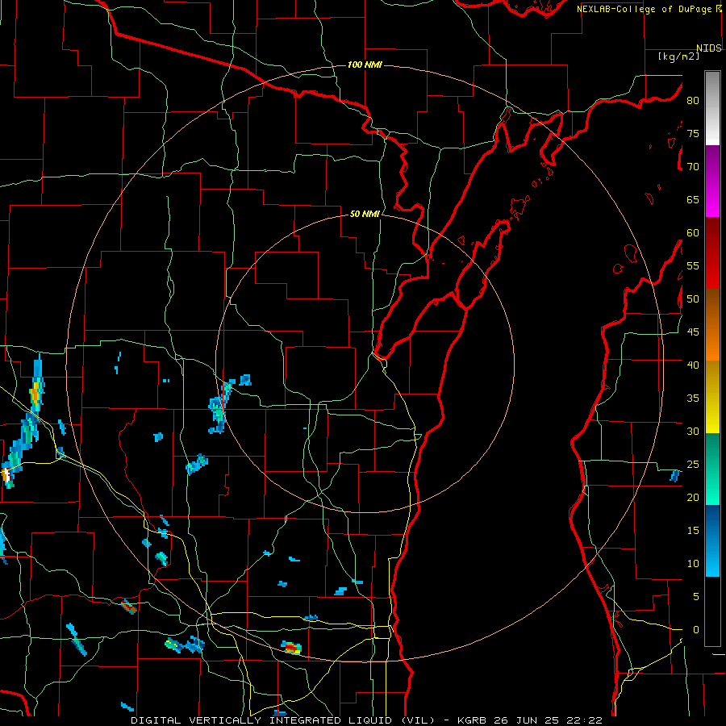Pick the green legend segment near 25
The width and height of the screenshot is (726, 726).
point(712,469)
